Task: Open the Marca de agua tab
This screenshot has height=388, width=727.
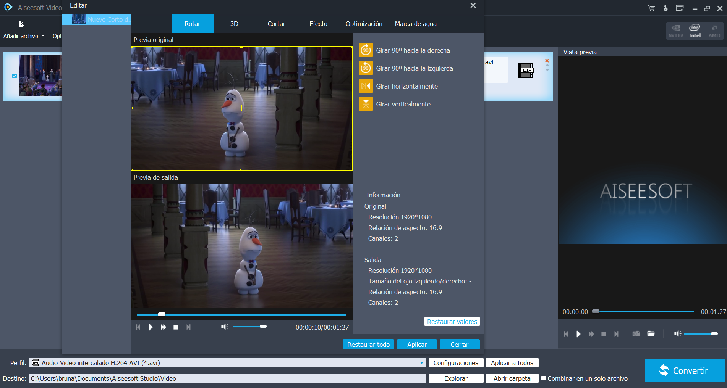Action: click(x=416, y=24)
